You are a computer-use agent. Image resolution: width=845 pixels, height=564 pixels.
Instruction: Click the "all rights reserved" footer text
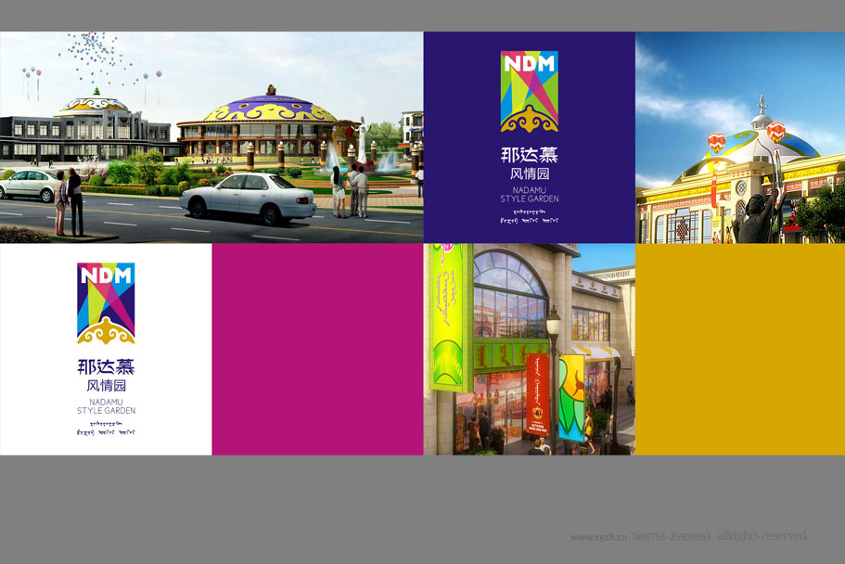(x=762, y=536)
